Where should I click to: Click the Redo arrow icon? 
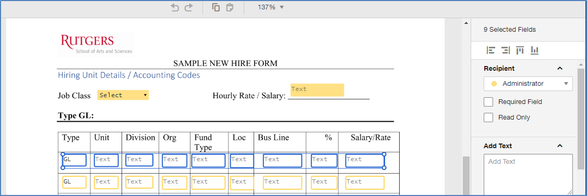point(188,7)
